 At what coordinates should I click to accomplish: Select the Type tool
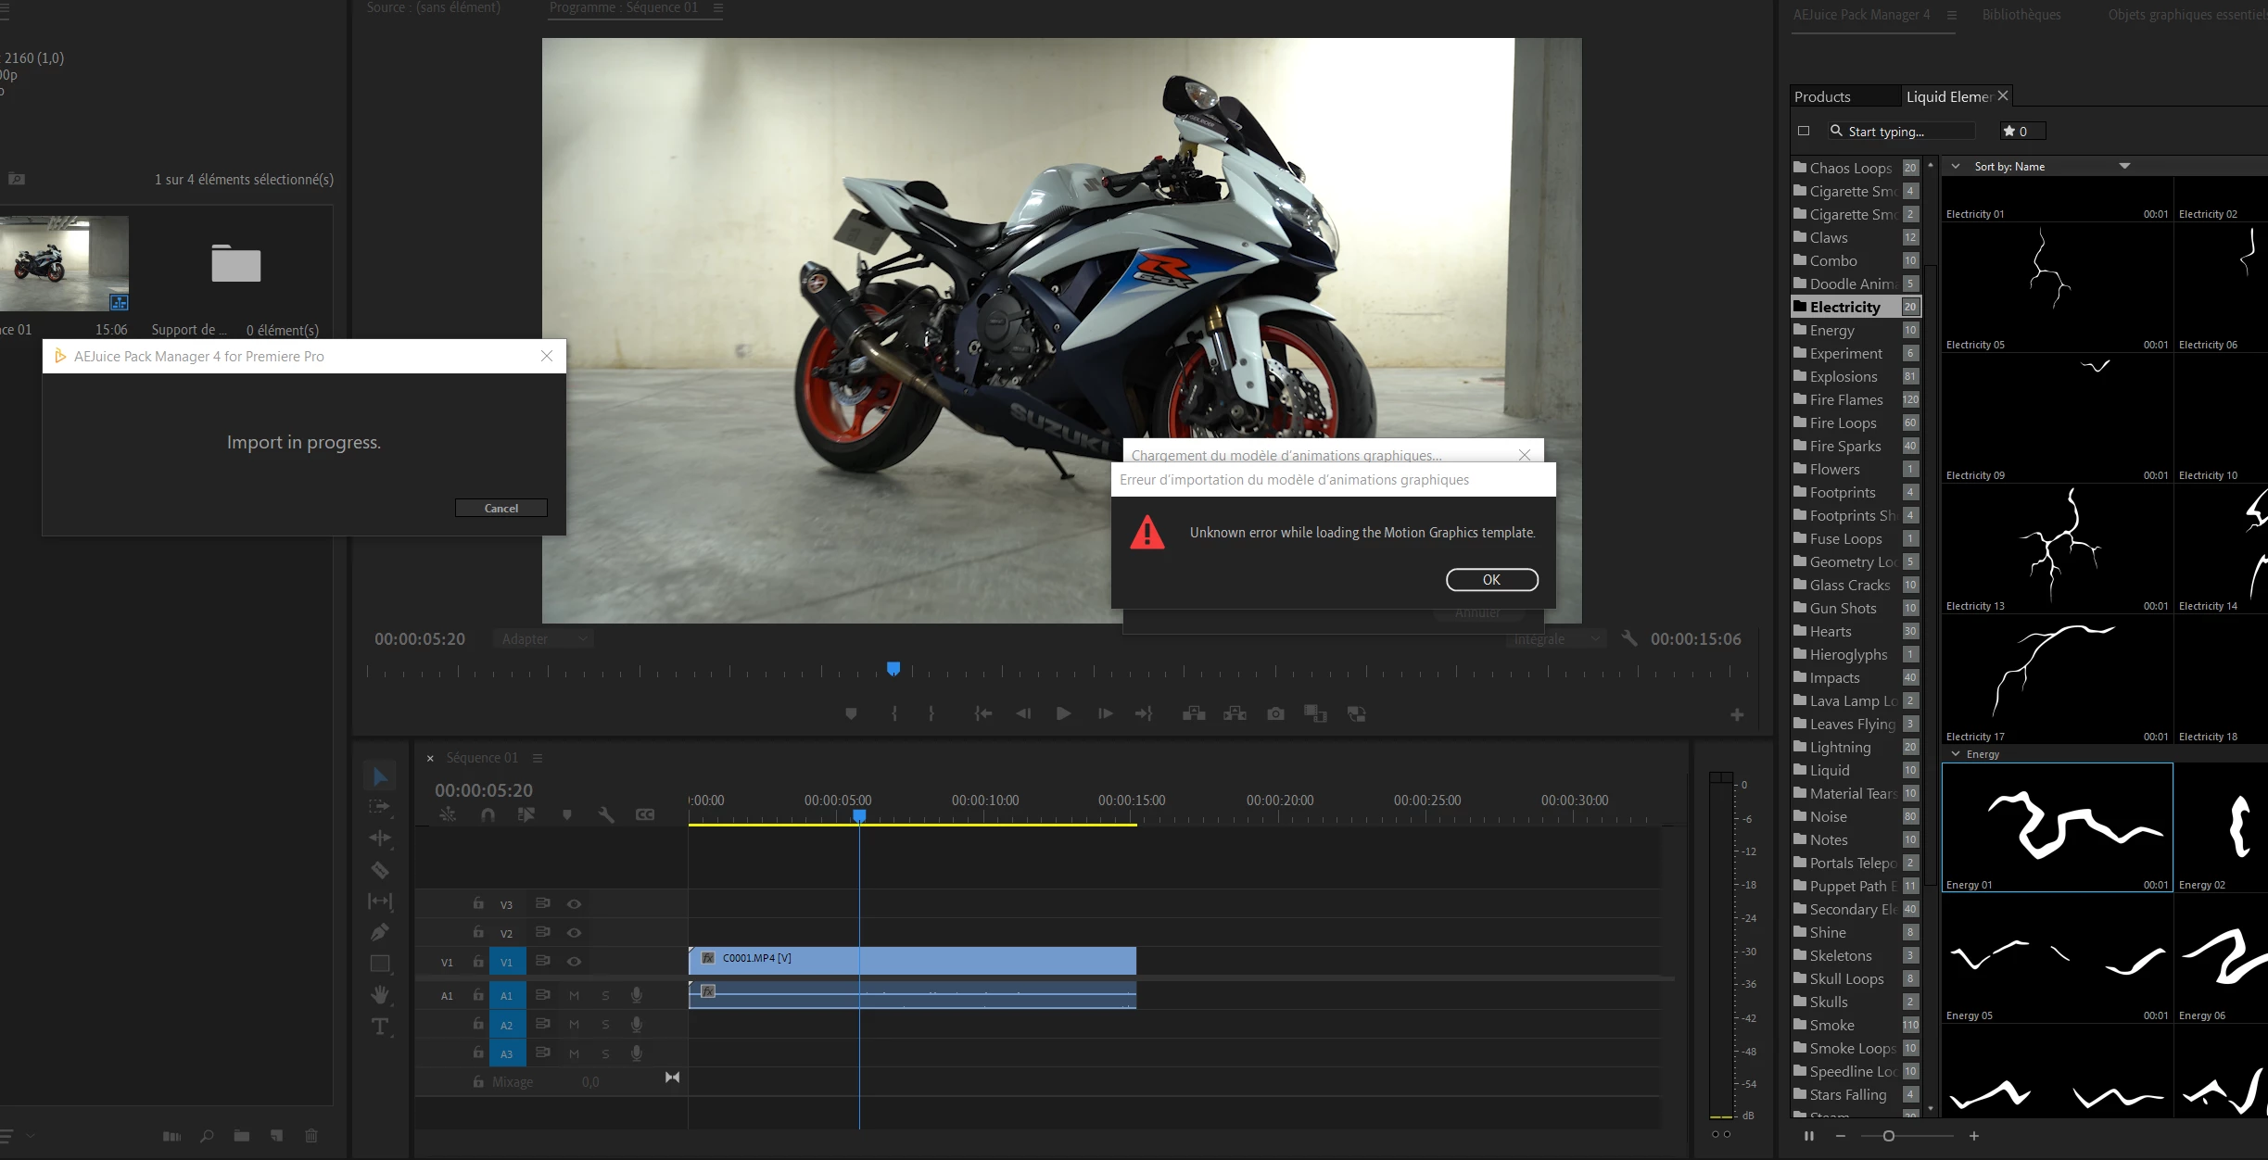(380, 1027)
